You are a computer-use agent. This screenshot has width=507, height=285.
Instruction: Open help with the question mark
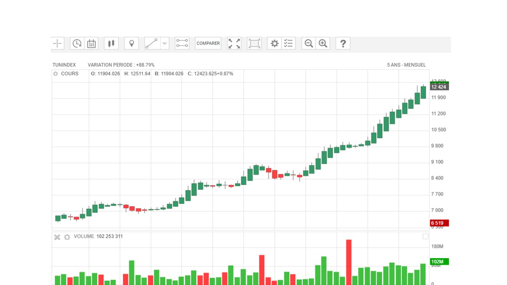(343, 44)
